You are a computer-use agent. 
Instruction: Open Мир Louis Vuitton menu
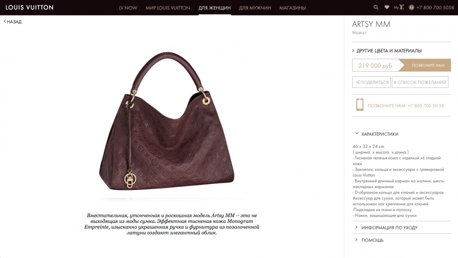(x=168, y=8)
